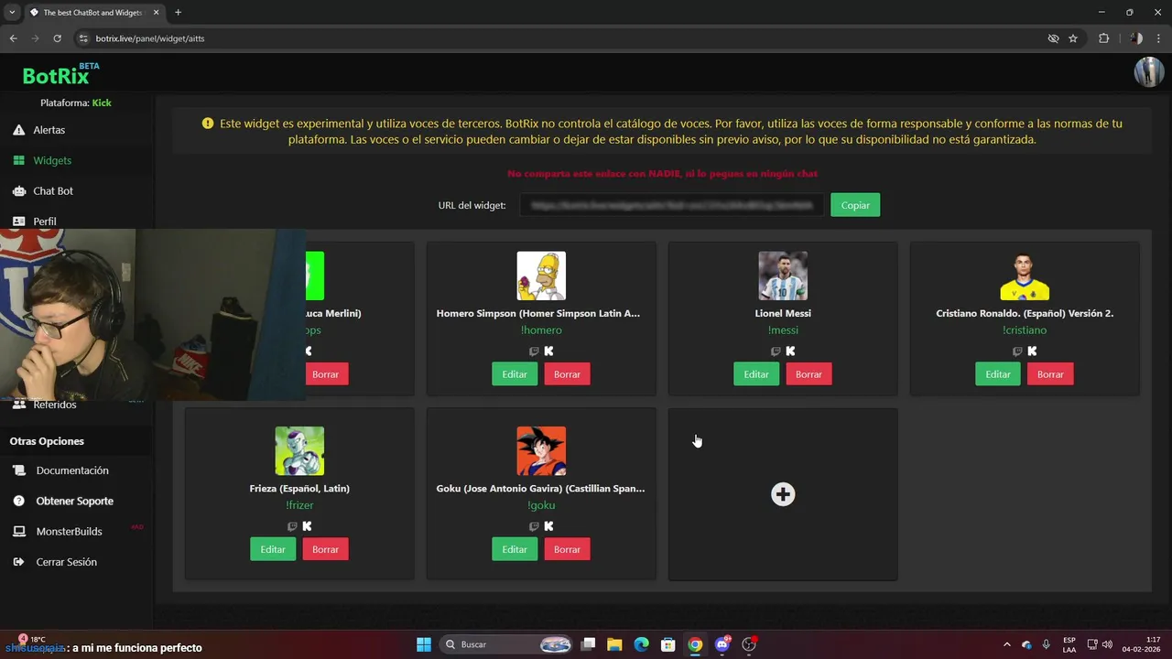The height and width of the screenshot is (659, 1172).
Task: Click the !messi command text
Action: click(x=783, y=330)
